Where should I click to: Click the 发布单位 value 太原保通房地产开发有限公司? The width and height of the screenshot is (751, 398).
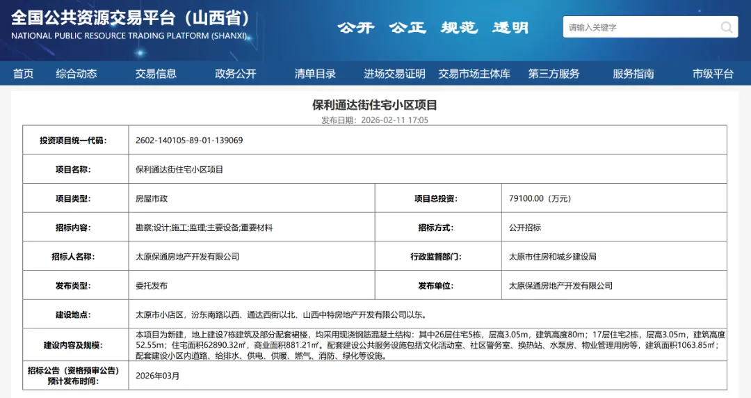[560, 285]
